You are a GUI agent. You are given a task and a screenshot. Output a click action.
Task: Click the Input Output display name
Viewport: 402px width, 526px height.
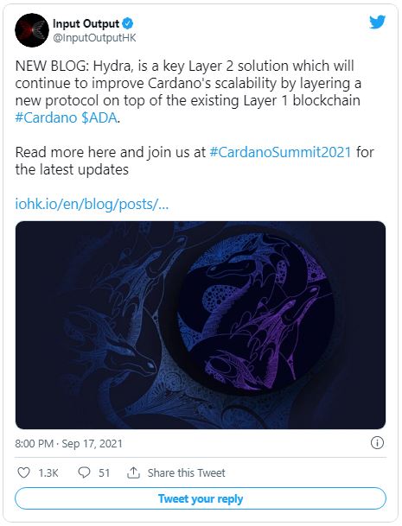point(86,23)
